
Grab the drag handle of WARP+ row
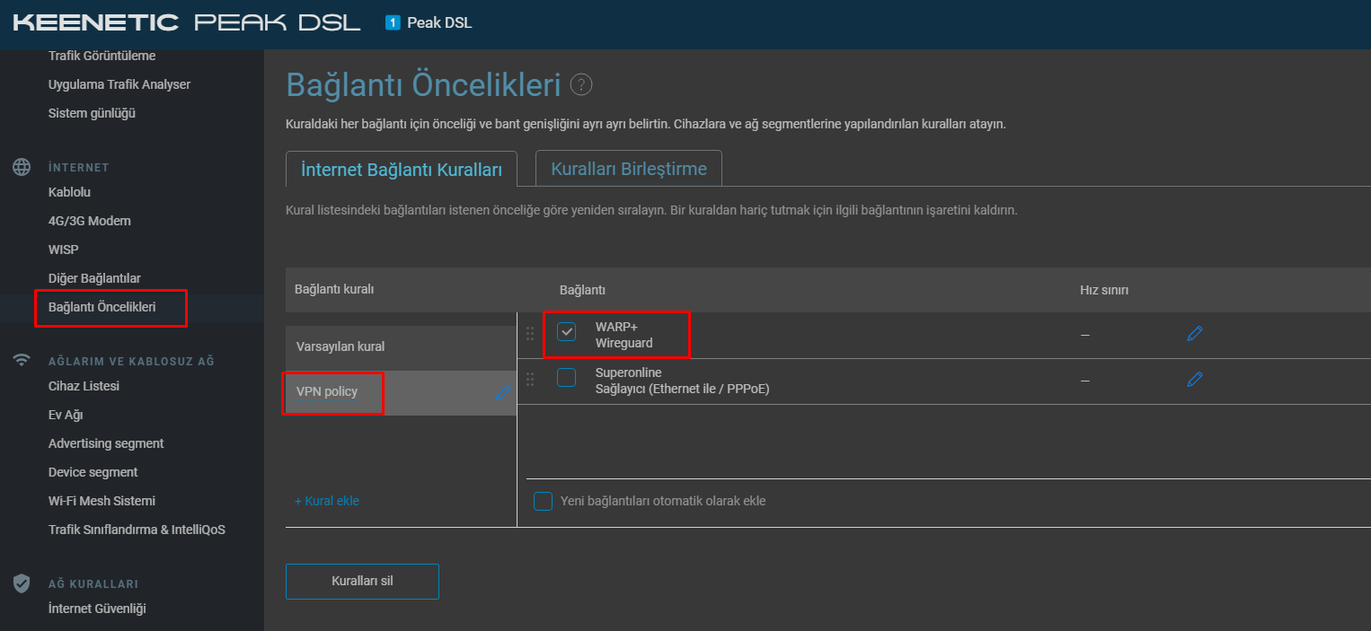pyautogui.click(x=530, y=334)
